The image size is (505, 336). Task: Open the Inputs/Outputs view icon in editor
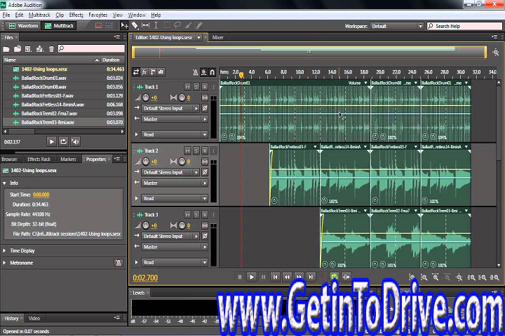[x=136, y=72]
